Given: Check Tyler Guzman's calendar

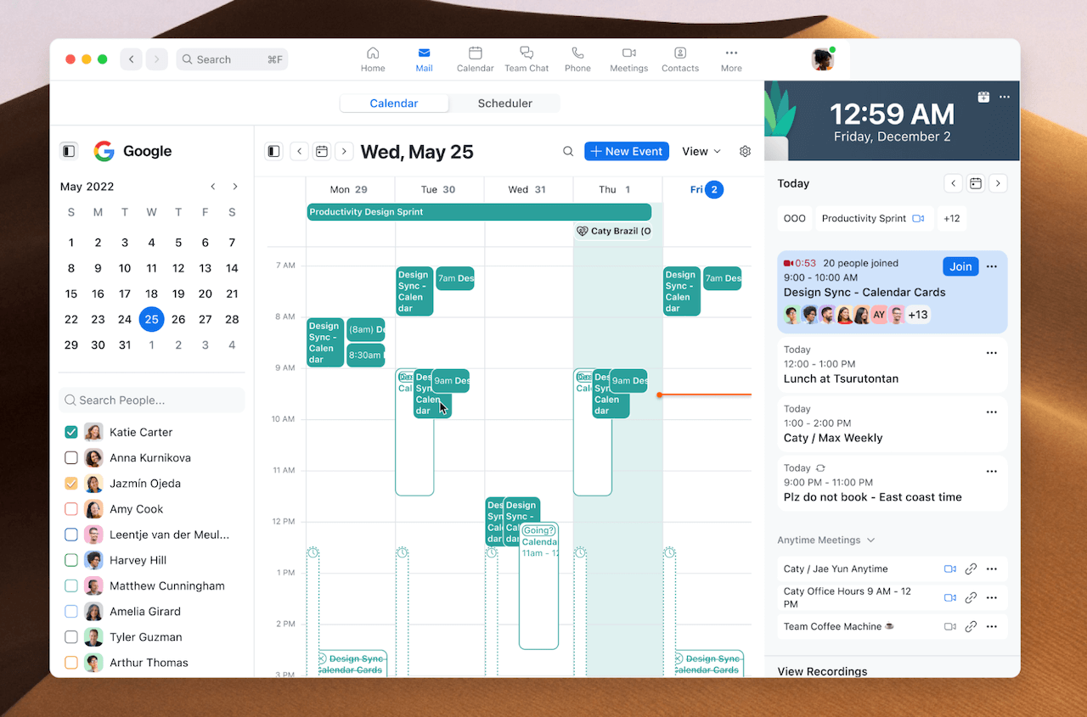Looking at the screenshot, I should (71, 637).
